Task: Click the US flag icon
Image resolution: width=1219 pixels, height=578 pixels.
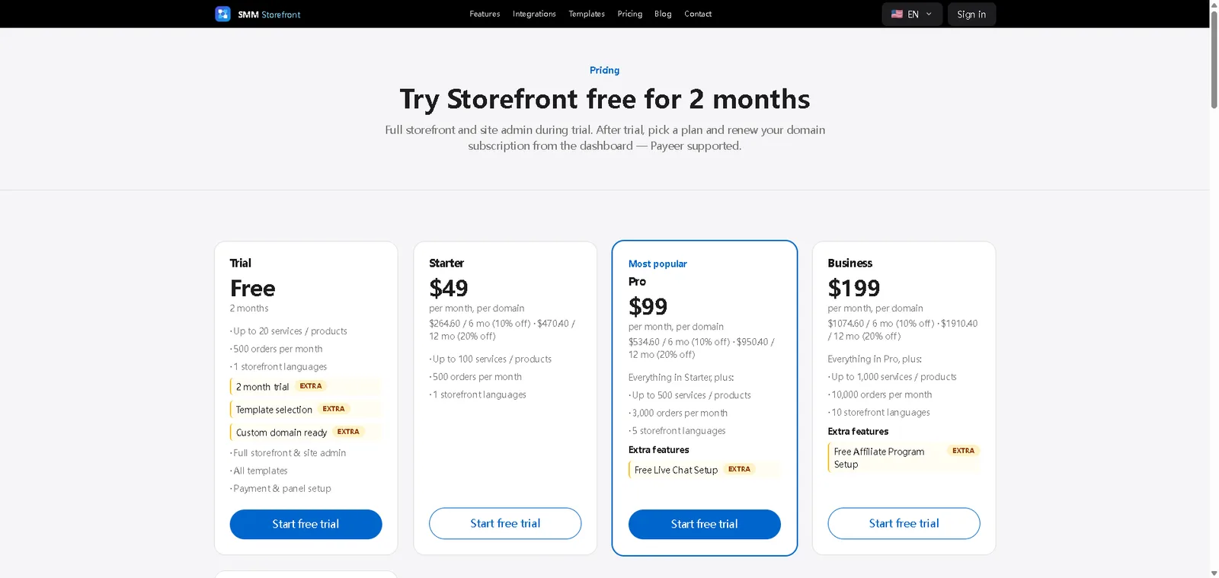Action: [x=897, y=14]
